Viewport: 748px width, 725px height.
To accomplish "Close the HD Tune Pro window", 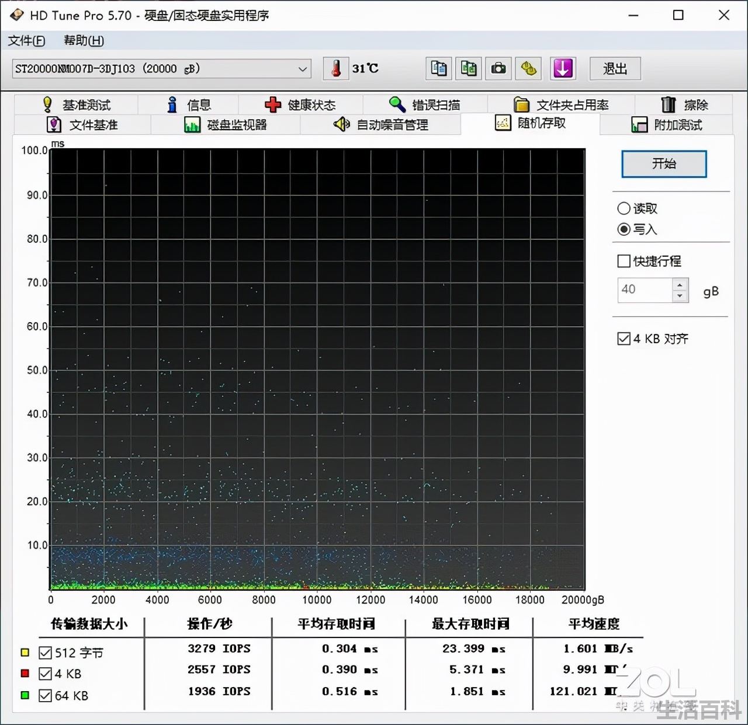I will pos(724,15).
